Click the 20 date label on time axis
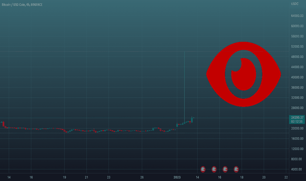This screenshot has height=181, width=306. (264, 177)
